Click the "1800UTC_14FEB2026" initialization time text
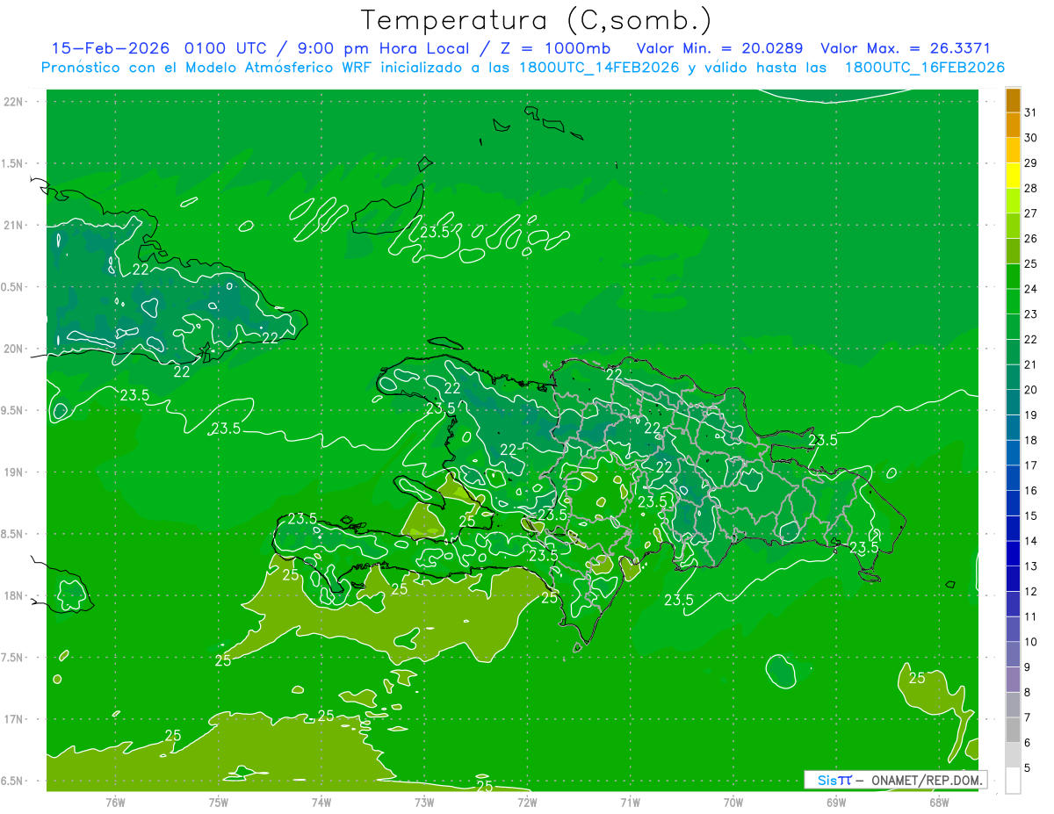The width and height of the screenshot is (1054, 814). 598,68
